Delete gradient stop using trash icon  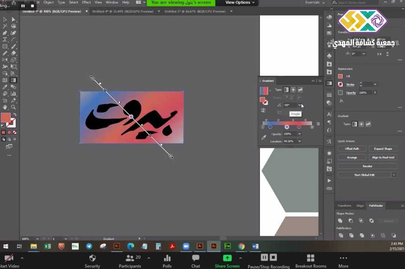point(318,124)
